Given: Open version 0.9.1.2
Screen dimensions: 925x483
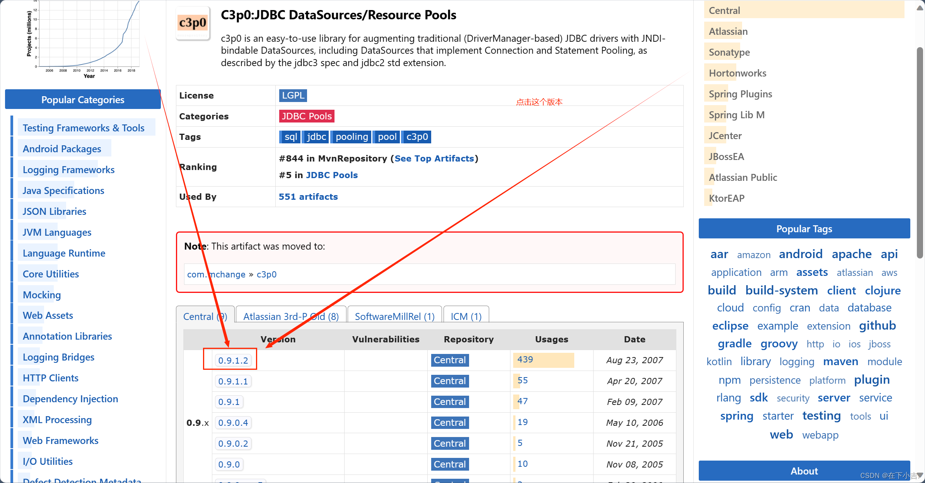Looking at the screenshot, I should (233, 361).
